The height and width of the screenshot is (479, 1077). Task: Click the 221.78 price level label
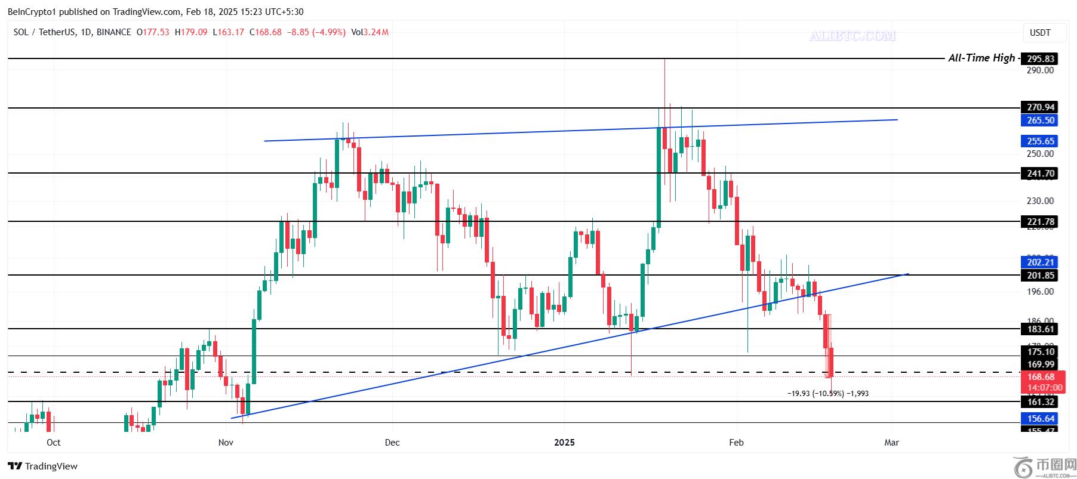pyautogui.click(x=1040, y=221)
